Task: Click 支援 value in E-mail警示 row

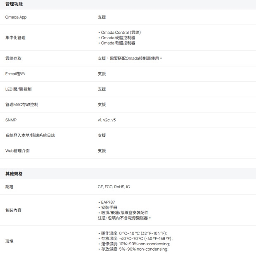Action: 102,74
